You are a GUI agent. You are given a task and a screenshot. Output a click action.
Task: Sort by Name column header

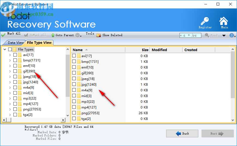pos(98,50)
